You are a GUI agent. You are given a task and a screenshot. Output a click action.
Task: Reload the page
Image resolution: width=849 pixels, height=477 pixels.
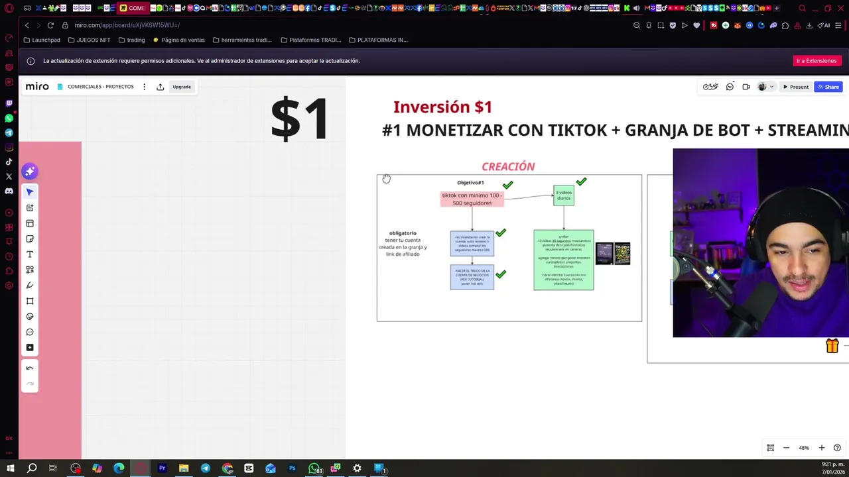[x=50, y=25]
